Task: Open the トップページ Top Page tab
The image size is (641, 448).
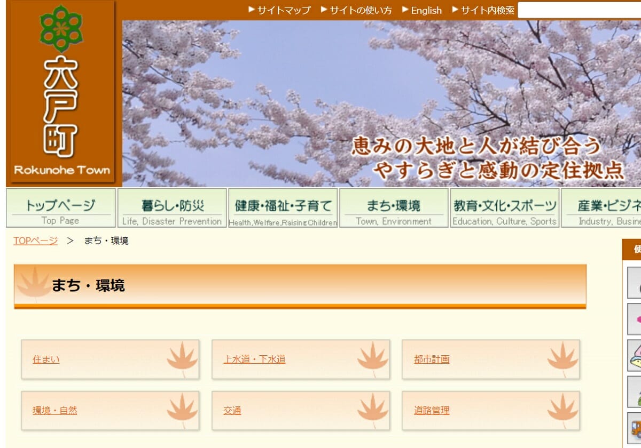Action: (60, 208)
